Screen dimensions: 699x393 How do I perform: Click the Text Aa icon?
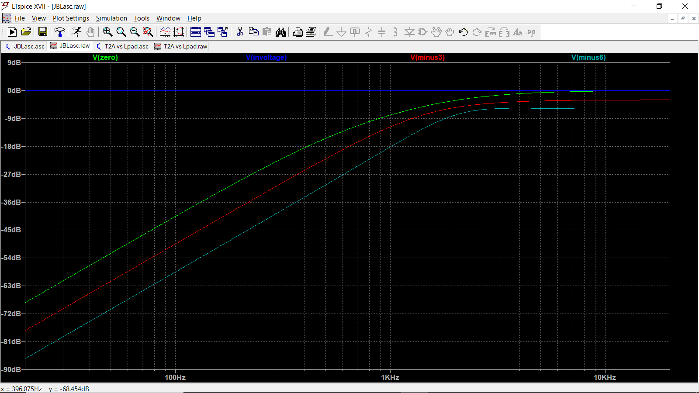(518, 32)
